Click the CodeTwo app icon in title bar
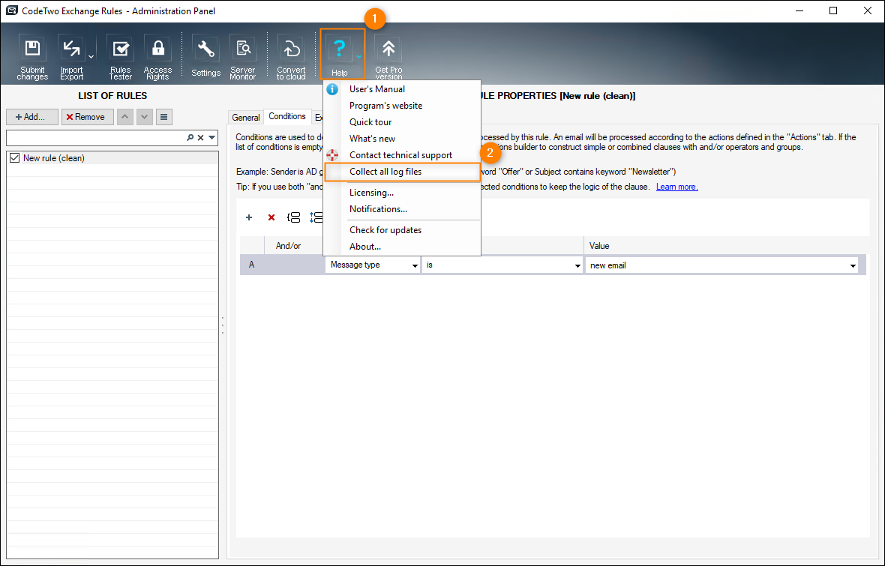The image size is (885, 566). (x=11, y=10)
